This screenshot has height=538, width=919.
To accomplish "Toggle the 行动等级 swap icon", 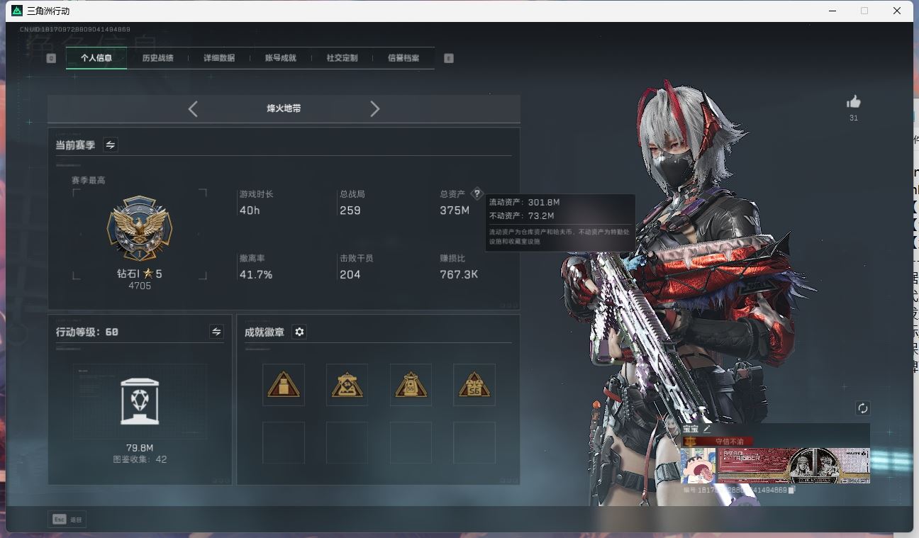I will click(x=216, y=332).
